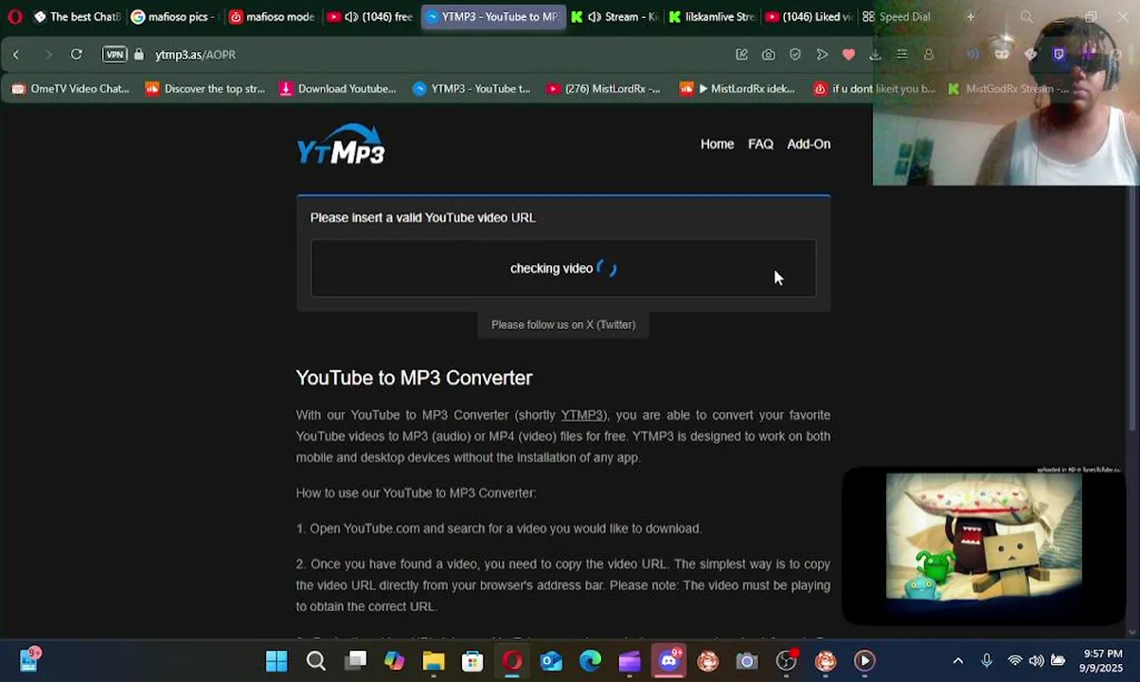The height and width of the screenshot is (682, 1140).
Task: Open 'Discover the top str...' bookmark
Action: pyautogui.click(x=205, y=89)
